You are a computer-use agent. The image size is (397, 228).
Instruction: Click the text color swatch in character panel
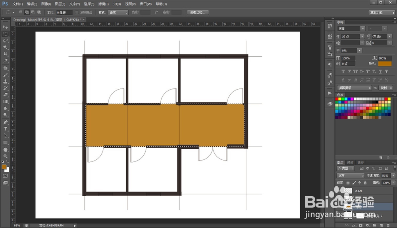(x=385, y=64)
